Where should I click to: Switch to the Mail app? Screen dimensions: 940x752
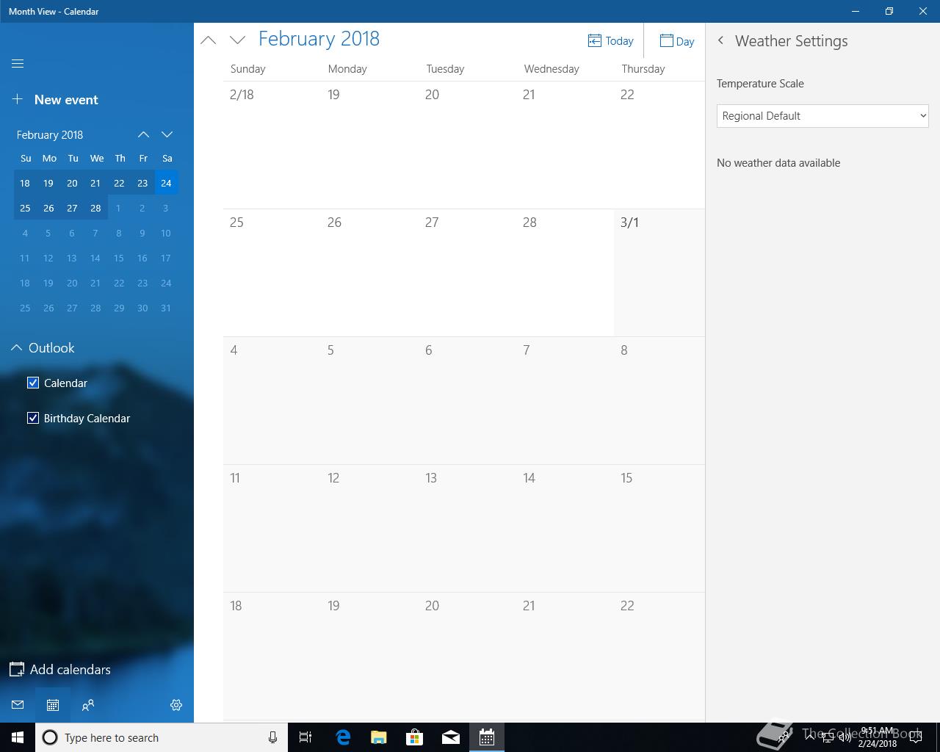(18, 705)
